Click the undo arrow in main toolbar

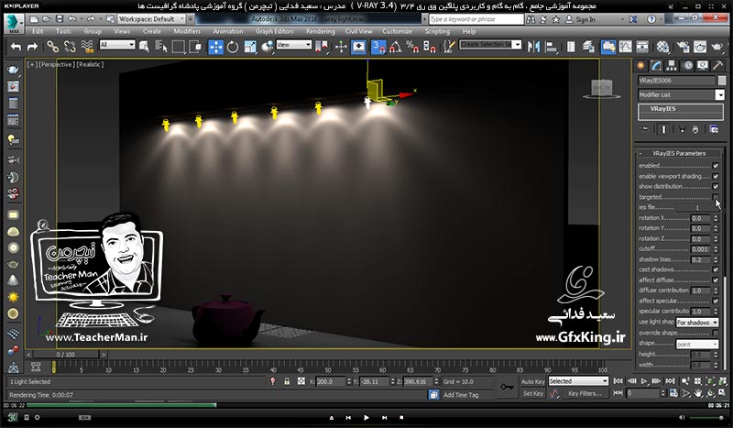click(16, 47)
